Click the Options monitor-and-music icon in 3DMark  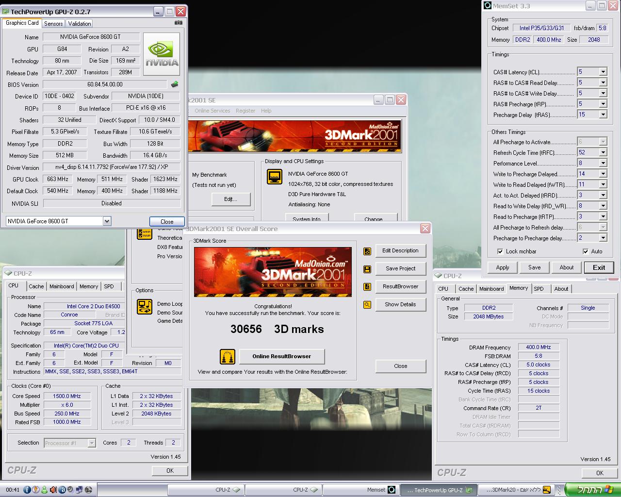tap(145, 307)
